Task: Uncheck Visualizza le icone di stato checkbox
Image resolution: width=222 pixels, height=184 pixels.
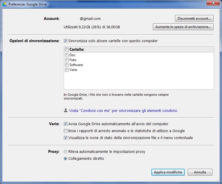Action: (65, 138)
